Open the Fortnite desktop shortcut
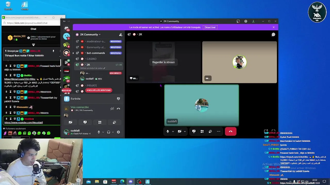 [x=25, y=6]
